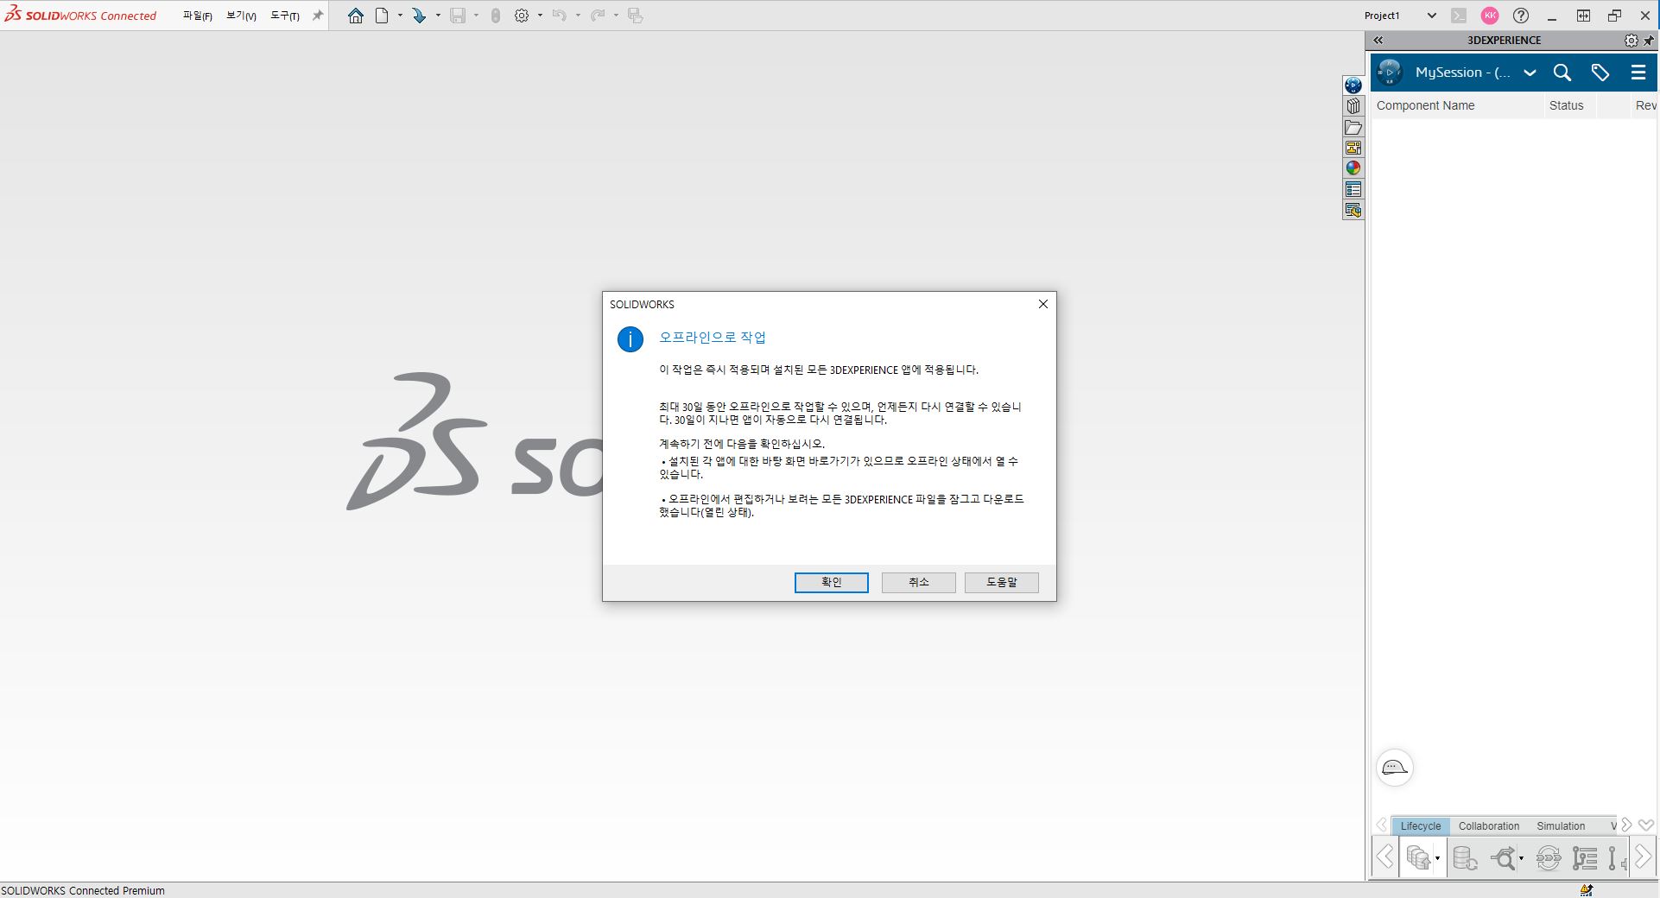Image resolution: width=1660 pixels, height=898 pixels.
Task: Expand the Undo dropdown arrow
Action: [578, 16]
